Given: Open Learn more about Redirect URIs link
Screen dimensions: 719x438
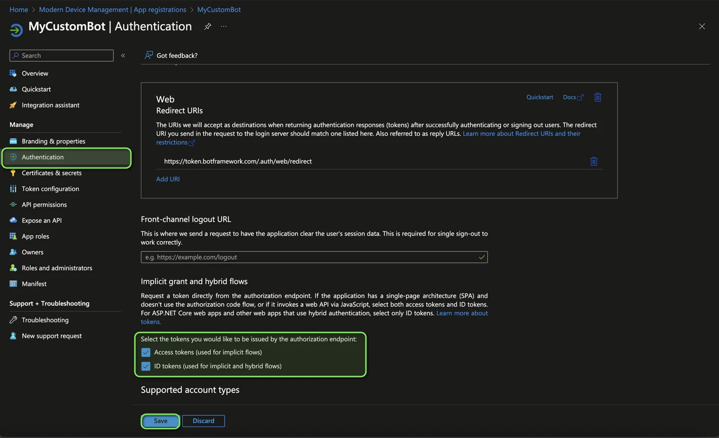Looking at the screenshot, I should click(521, 134).
